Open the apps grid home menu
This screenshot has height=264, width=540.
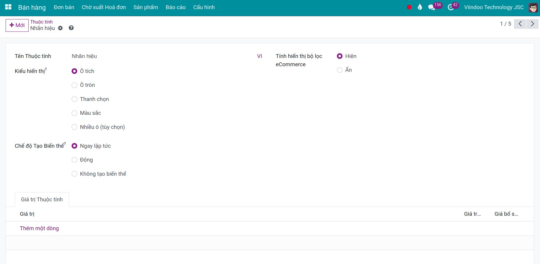[x=8, y=7]
